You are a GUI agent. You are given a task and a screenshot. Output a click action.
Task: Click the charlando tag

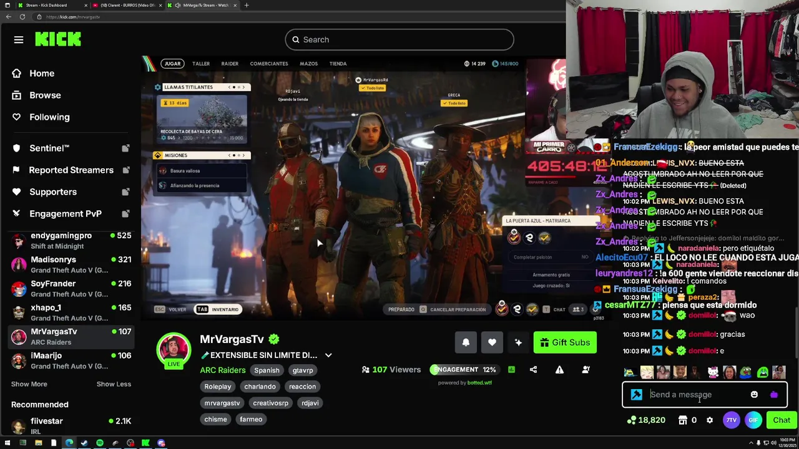(260, 387)
